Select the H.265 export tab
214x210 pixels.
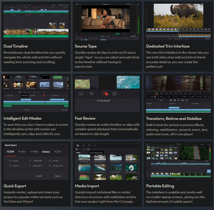(x=58, y=151)
